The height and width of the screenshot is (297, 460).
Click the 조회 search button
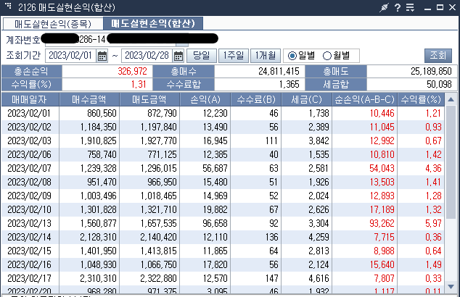click(x=438, y=55)
